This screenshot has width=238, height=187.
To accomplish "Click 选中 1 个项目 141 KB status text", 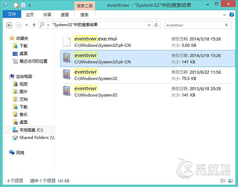I will tap(50, 181).
